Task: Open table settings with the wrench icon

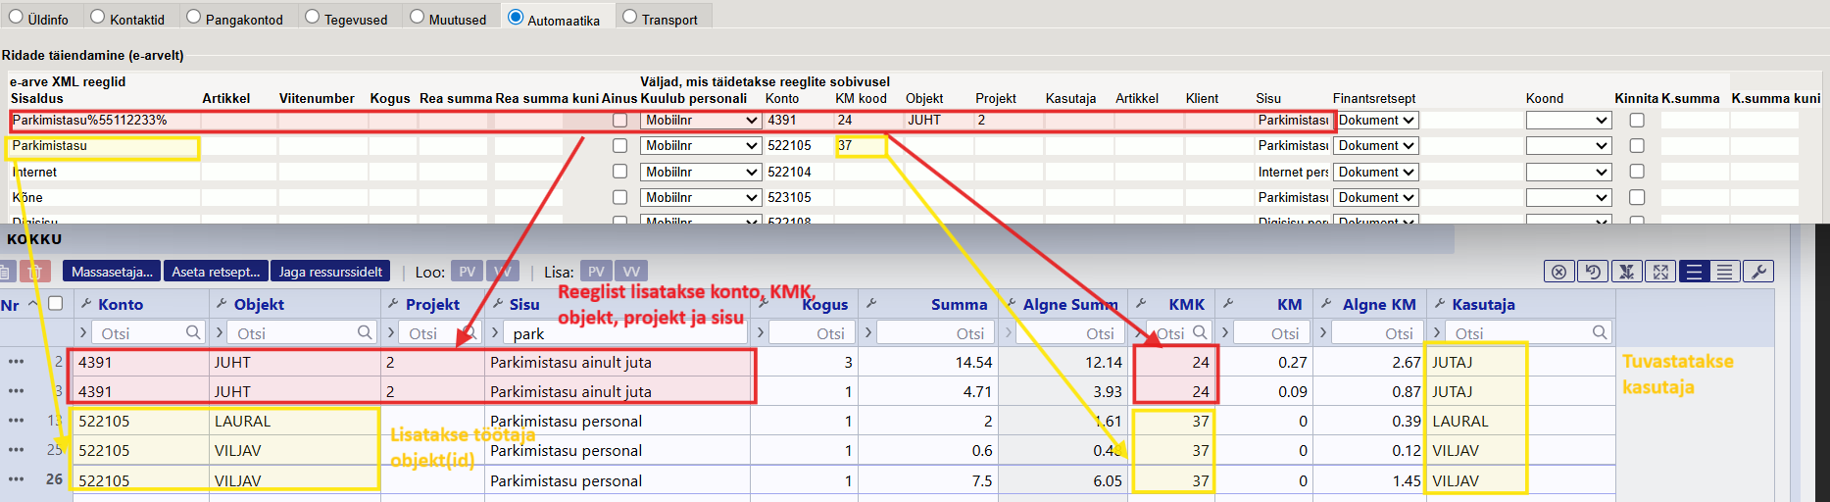Action: [1758, 272]
